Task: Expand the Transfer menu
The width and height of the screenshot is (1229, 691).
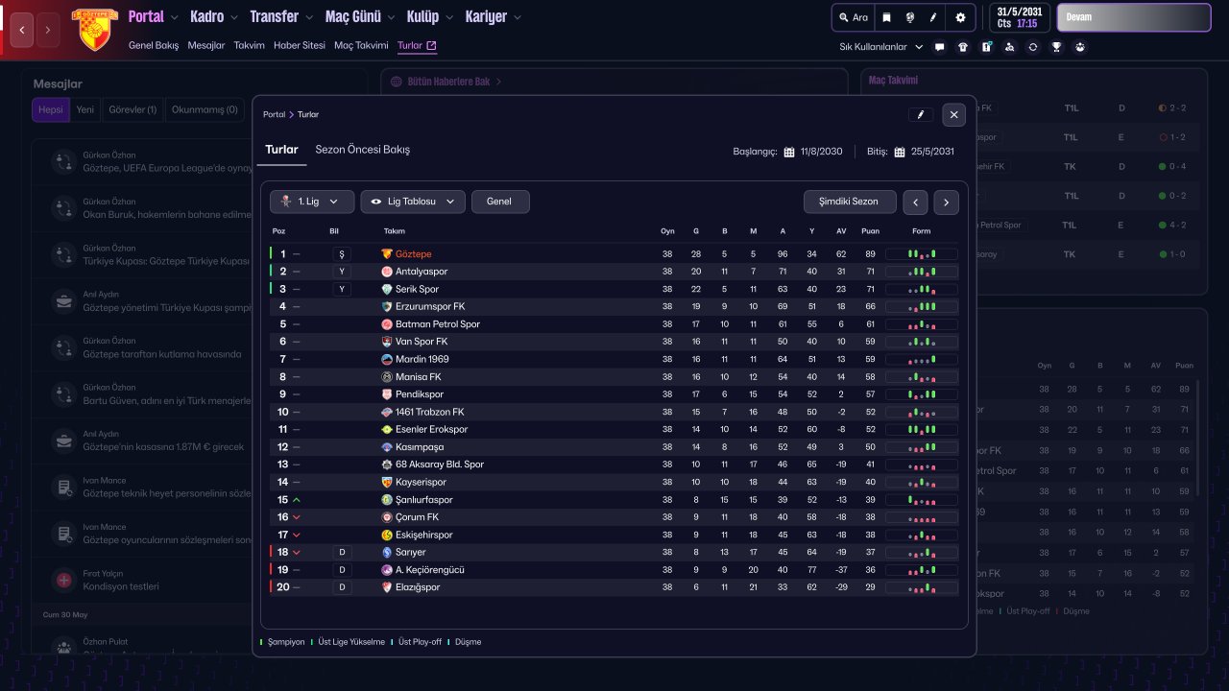Action: point(281,16)
